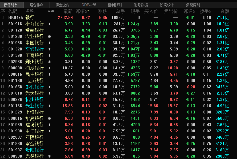
Task: Select stock name 紫金银行
Action: tap(34, 144)
